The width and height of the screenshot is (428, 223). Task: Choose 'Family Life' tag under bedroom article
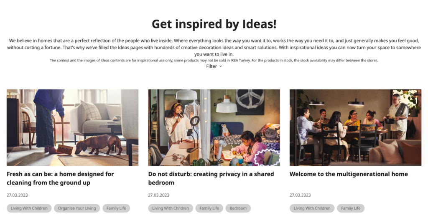[x=209, y=208]
